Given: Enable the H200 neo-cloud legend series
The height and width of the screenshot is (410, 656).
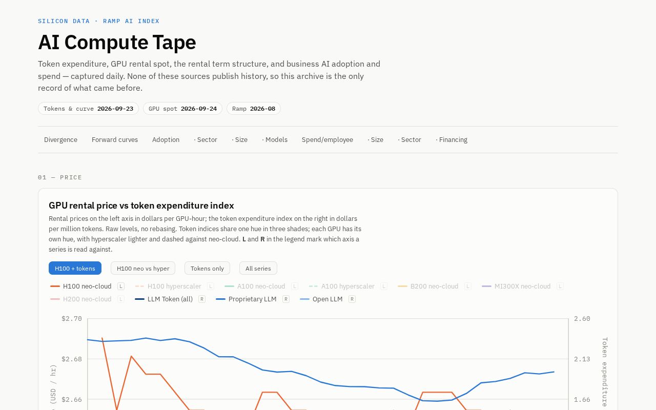Looking at the screenshot, I should [x=87, y=299].
